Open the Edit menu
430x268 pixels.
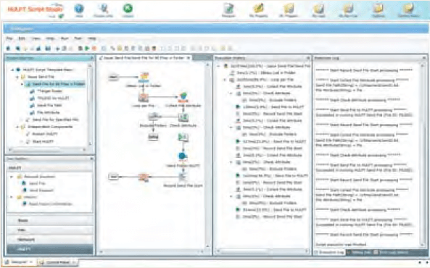[x=22, y=38]
